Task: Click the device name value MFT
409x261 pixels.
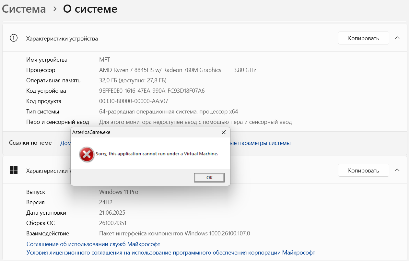Action: [105, 60]
